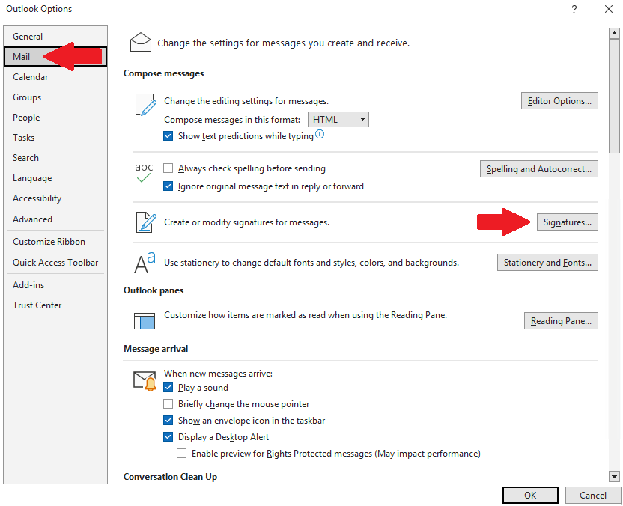Screen dimensions: 623x506
Task: Select the Mail category
Action: pos(55,56)
